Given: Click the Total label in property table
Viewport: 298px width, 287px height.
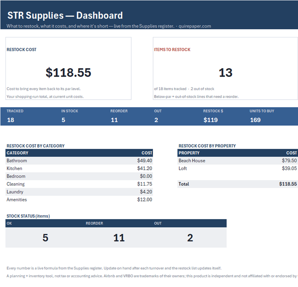Looking at the screenshot, I should (x=184, y=184).
